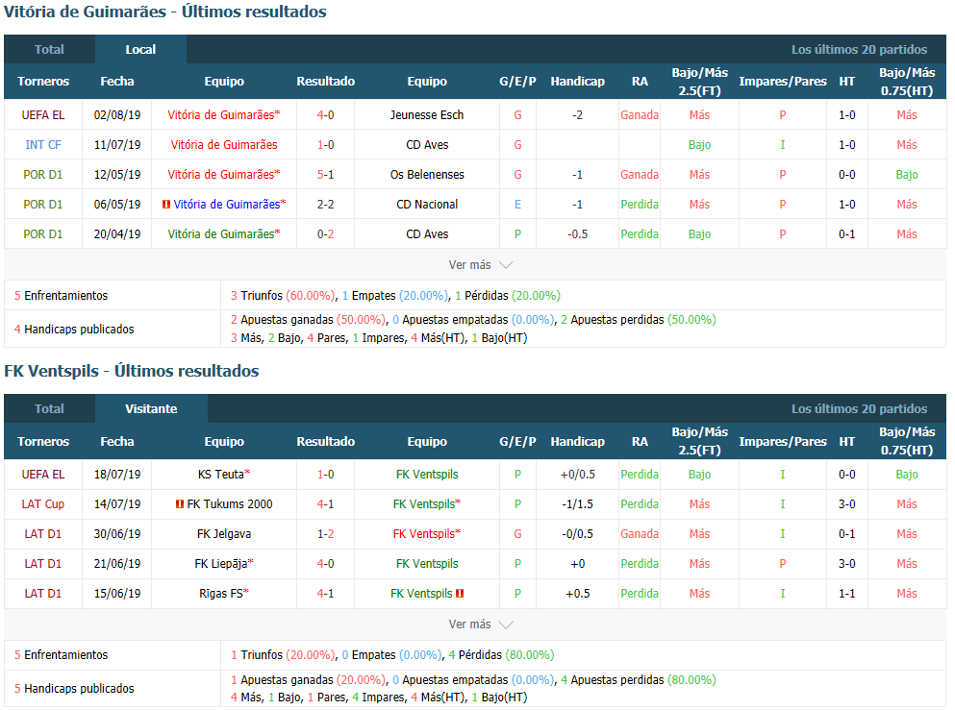Click the 2-2 result against CD Nacional
Image resolution: width=955 pixels, height=710 pixels.
click(x=325, y=205)
